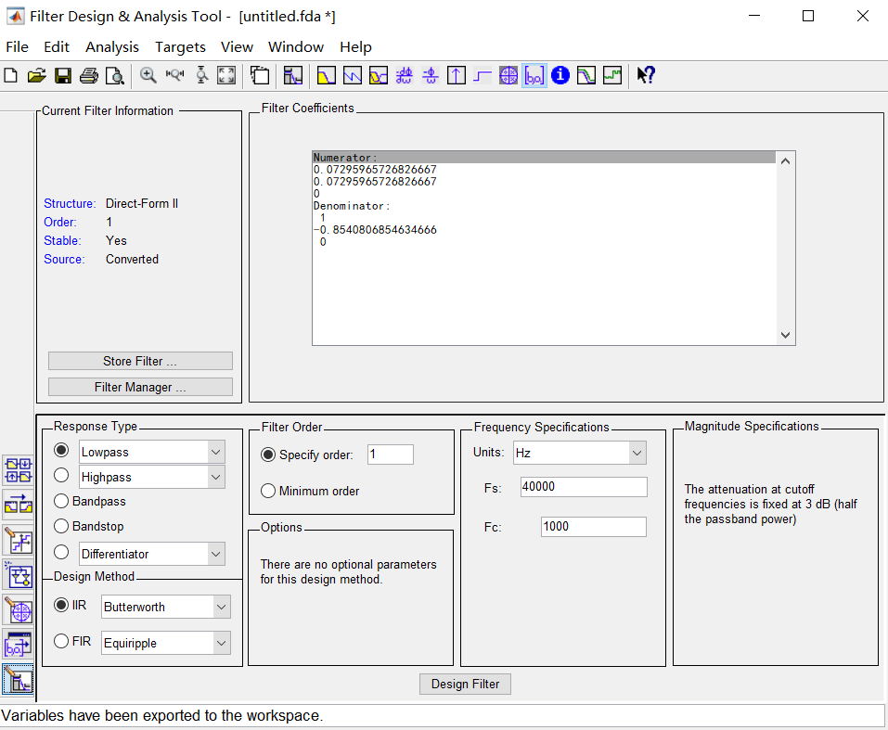Viewport: 888px width, 730px height.
Task: Select the Differentiator response type radio
Action: pos(61,552)
